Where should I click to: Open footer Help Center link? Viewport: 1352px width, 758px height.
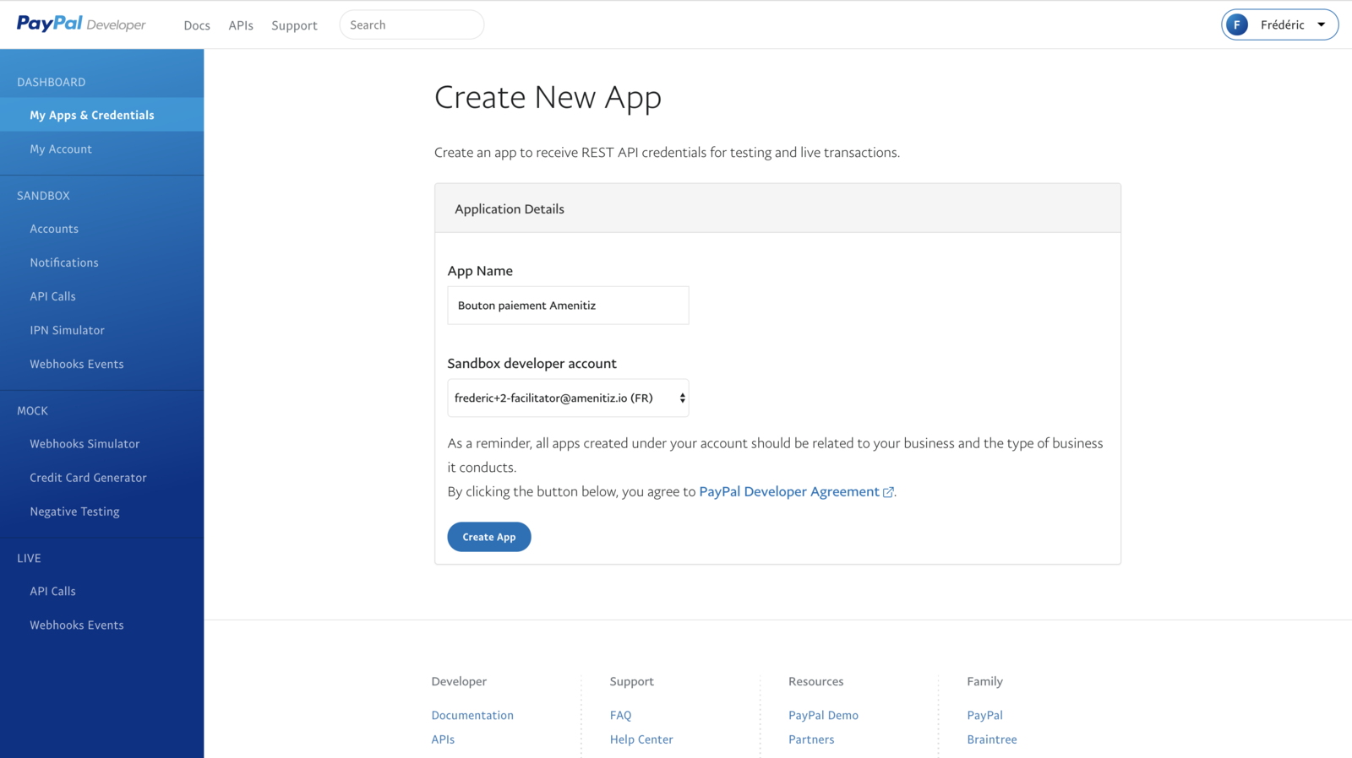[641, 739]
